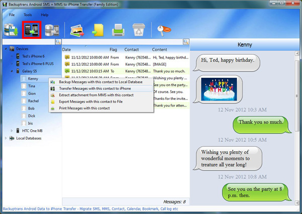Click the phone icon beside Ted's iPhone 6

18,56
